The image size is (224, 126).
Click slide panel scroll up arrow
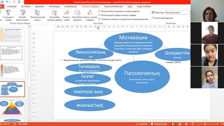click(29, 27)
